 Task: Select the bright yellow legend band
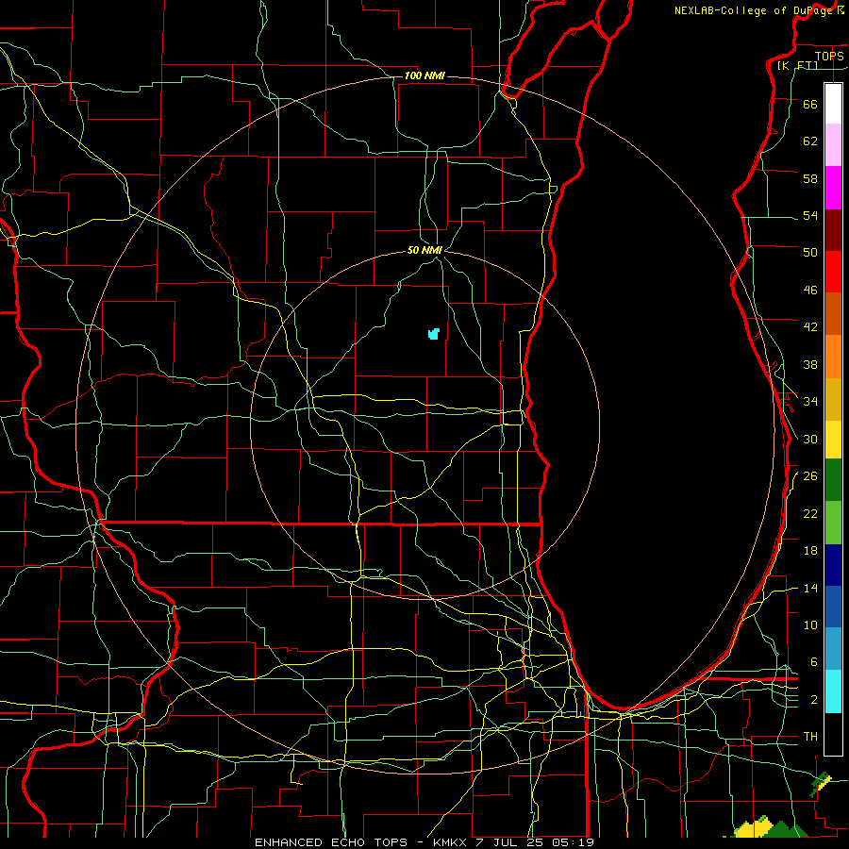pos(833,440)
